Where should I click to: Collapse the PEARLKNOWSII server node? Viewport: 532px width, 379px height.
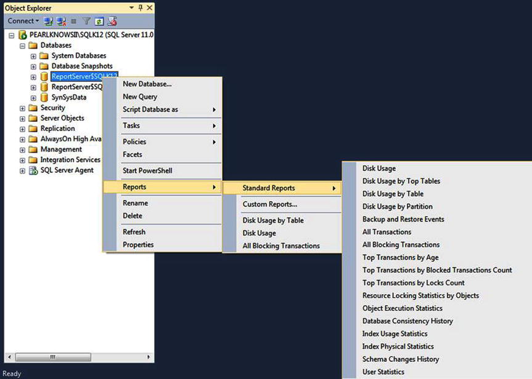(12, 35)
